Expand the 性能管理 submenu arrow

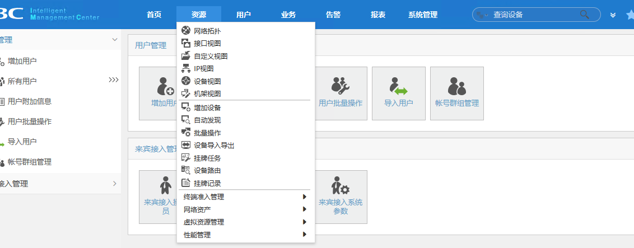[304, 234]
